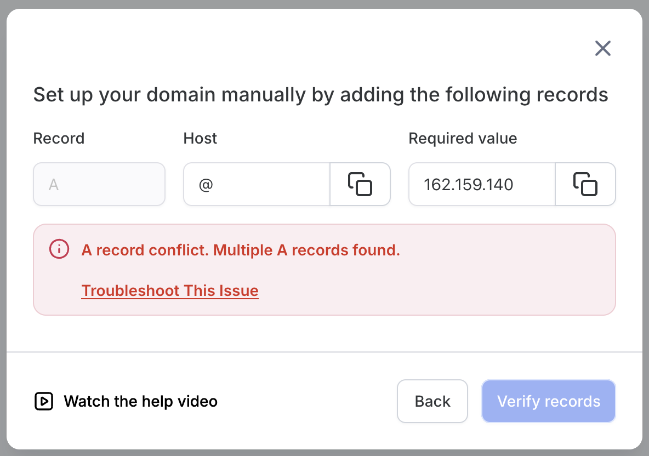The width and height of the screenshot is (649, 456).
Task: Click the Record field showing A
Action: pos(99,184)
